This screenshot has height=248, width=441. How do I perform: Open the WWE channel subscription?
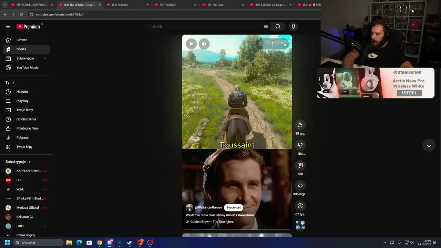[26, 189]
